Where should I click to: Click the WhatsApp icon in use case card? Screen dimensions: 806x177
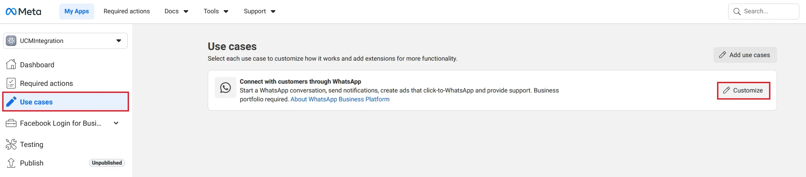[226, 88]
